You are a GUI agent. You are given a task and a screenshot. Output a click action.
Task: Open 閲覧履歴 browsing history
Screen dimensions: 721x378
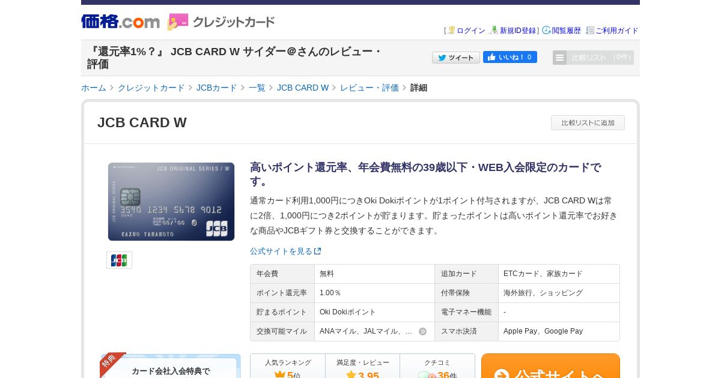(x=567, y=31)
